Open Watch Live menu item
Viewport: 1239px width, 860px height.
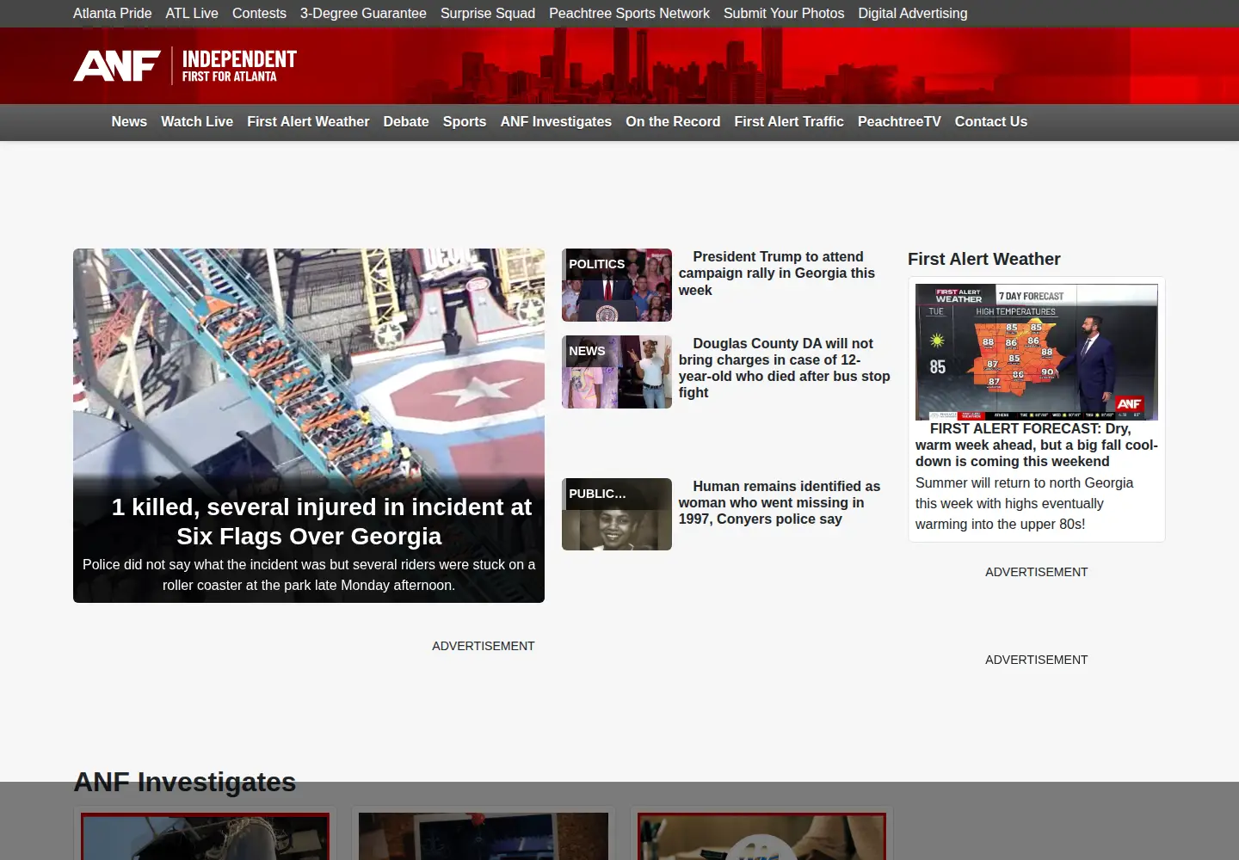pyautogui.click(x=197, y=122)
